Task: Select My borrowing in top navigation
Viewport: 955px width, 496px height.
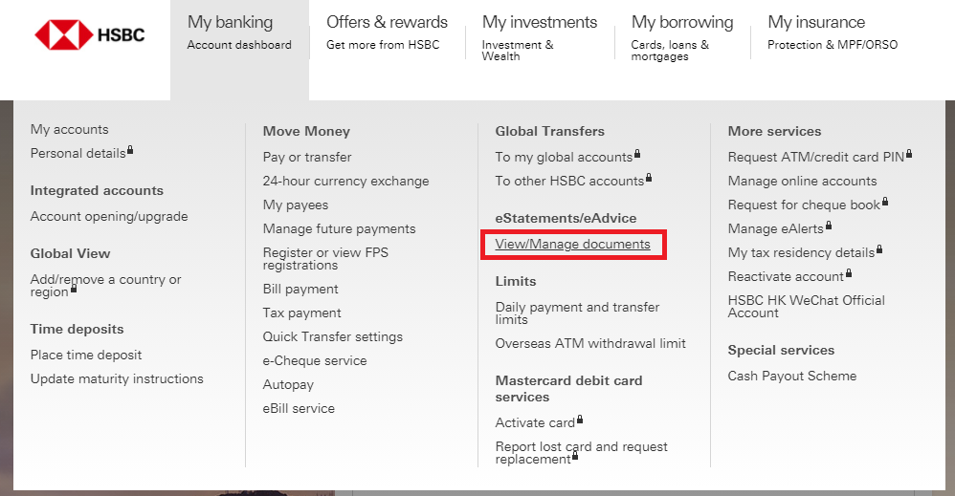Action: click(x=681, y=32)
